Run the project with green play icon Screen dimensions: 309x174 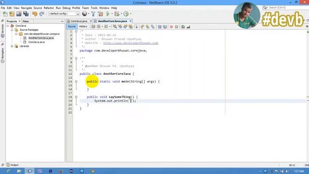[108, 14]
